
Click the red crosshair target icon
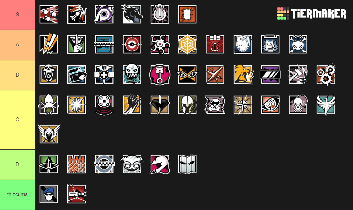132,44
